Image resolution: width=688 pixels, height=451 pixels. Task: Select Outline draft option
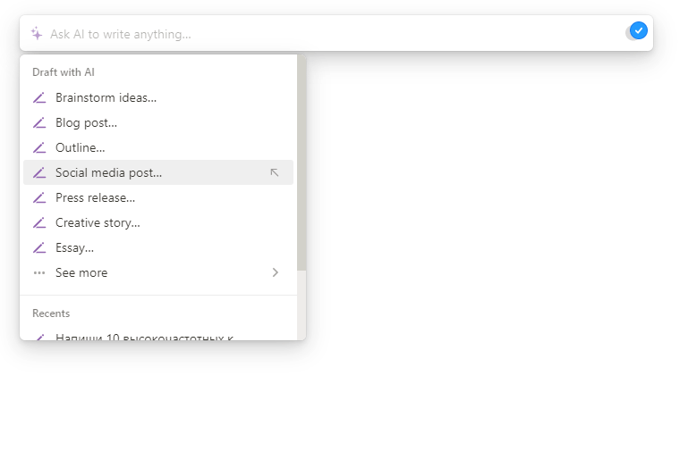[x=158, y=147]
